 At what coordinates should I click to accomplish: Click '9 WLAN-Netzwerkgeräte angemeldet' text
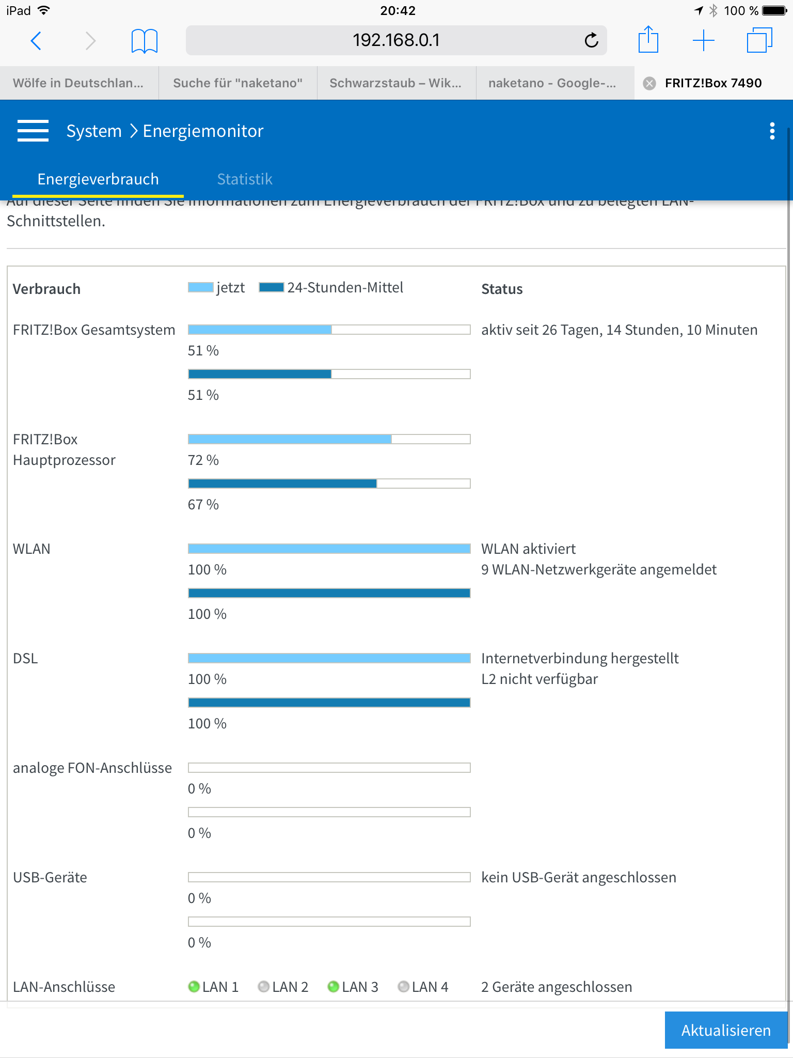(x=599, y=570)
